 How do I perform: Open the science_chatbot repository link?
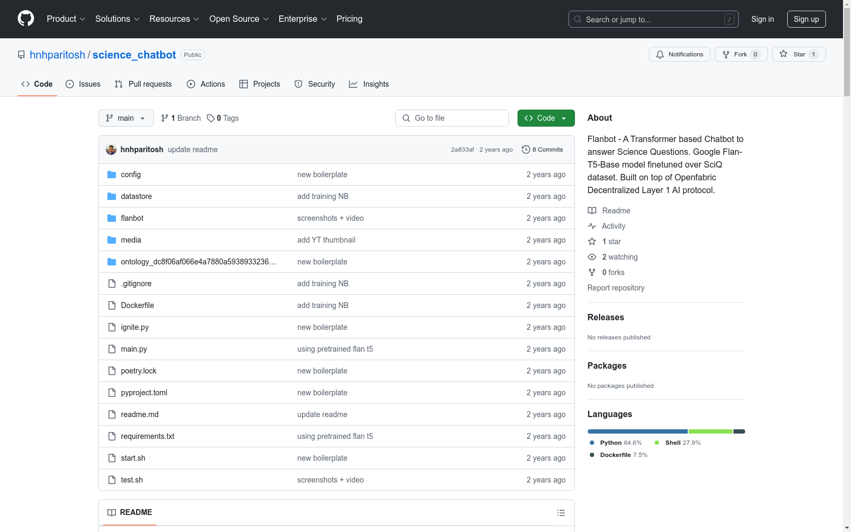[x=134, y=55]
